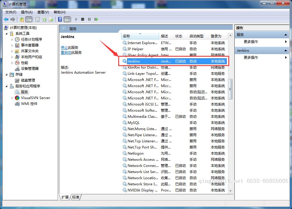Stop the service with the square stop icon
This screenshot has height=209, width=292.
click(x=83, y=19)
